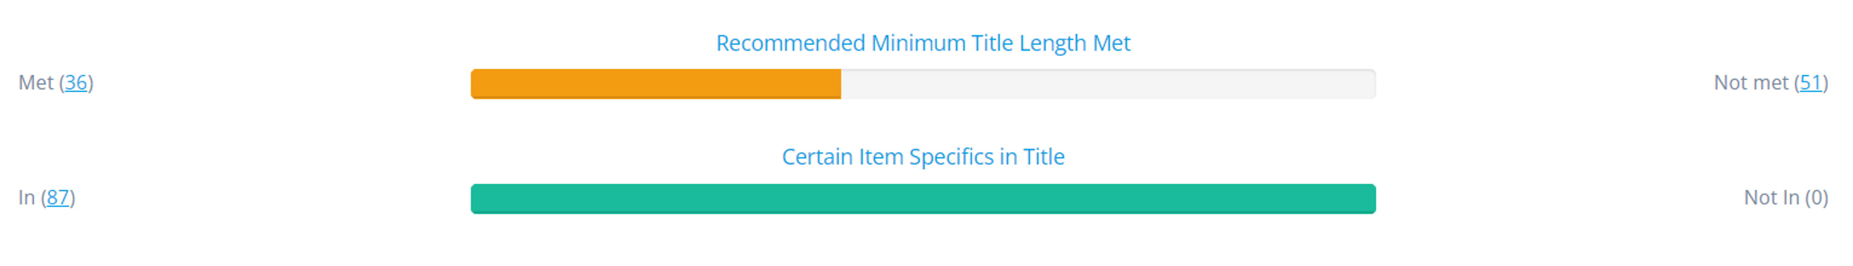Viewport: 1853px width, 266px height.
Task: Click the 'Met' label text beside 36
Action: pos(36,84)
